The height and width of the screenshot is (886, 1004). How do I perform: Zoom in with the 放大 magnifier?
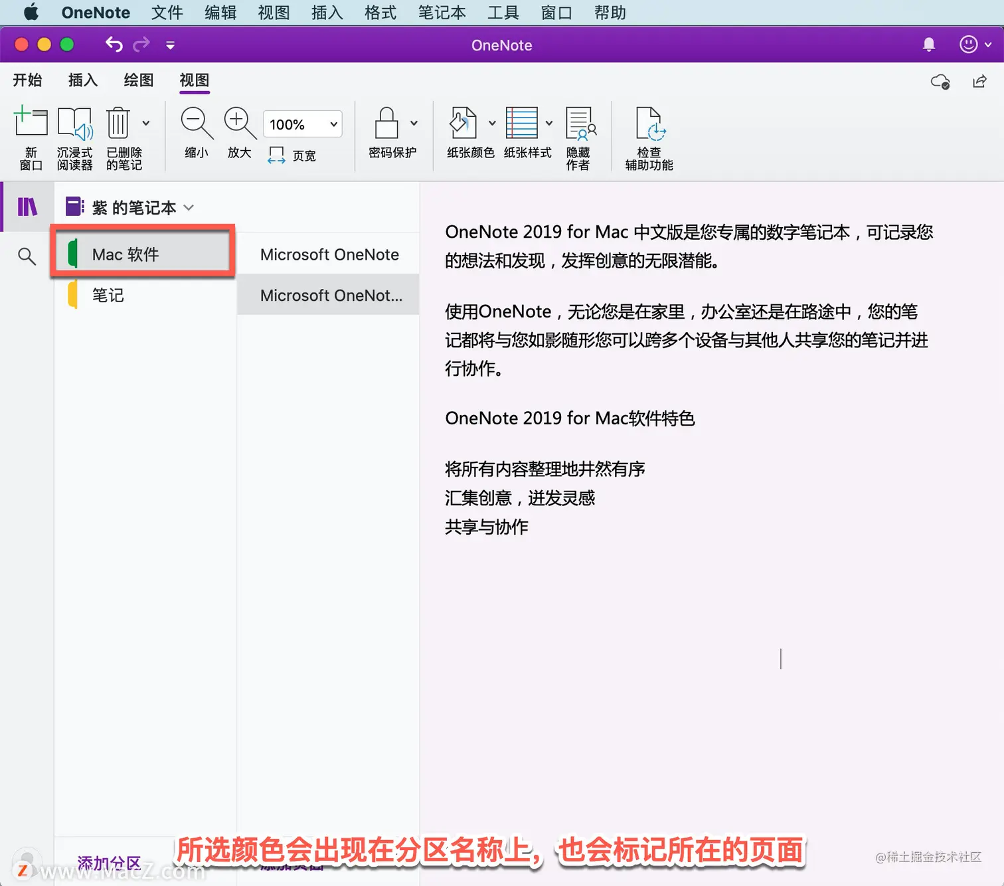click(x=240, y=132)
